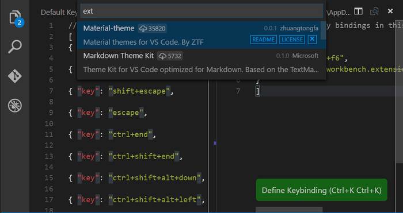Viewport: 403px width, 213px height.
Task: Click the quick open list scrollbar
Action: [324, 31]
